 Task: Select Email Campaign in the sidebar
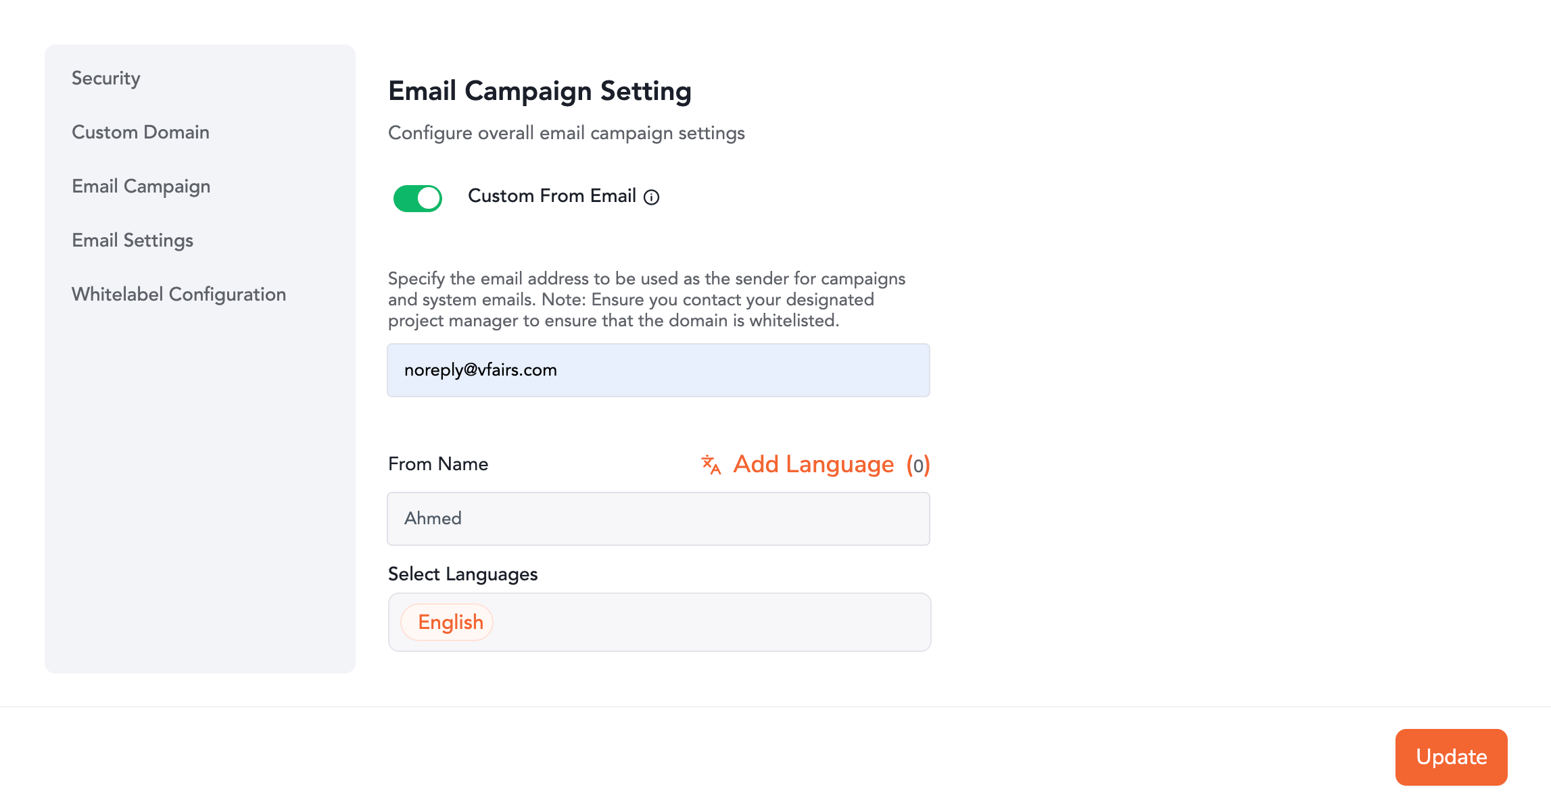[x=141, y=186]
